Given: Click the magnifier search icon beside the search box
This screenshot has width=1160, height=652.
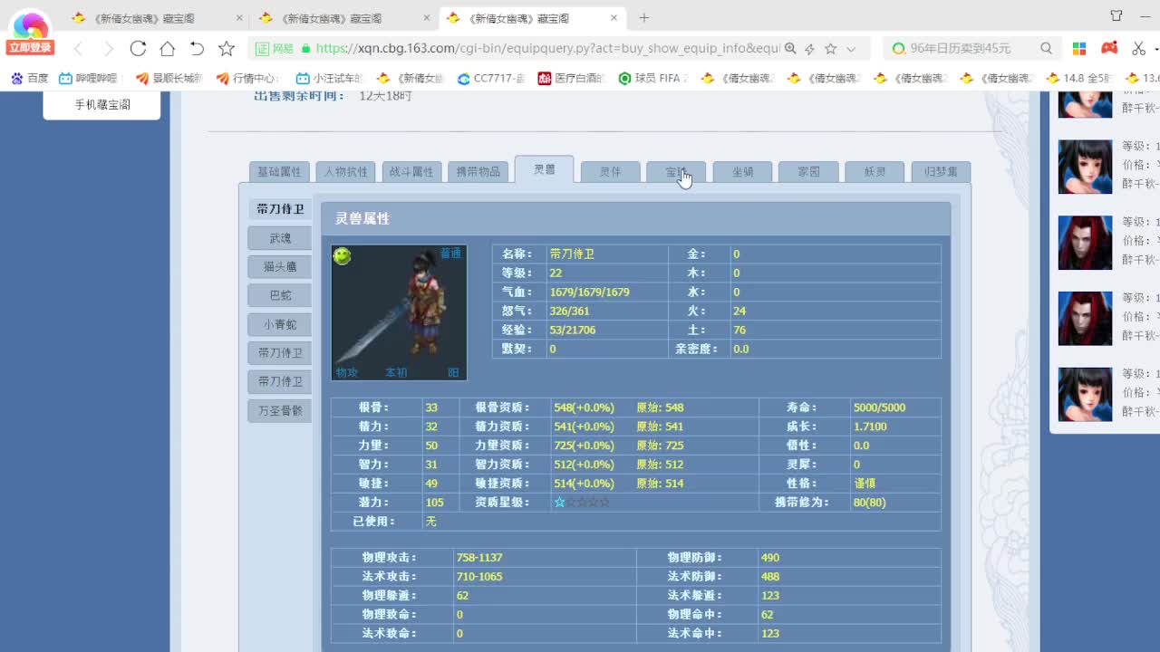Looking at the screenshot, I should point(1046,48).
